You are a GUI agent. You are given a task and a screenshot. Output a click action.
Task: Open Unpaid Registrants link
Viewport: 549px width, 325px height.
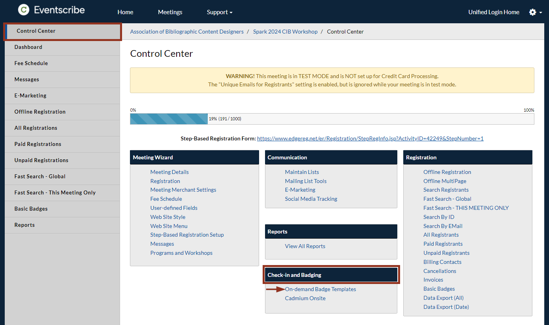click(x=446, y=253)
